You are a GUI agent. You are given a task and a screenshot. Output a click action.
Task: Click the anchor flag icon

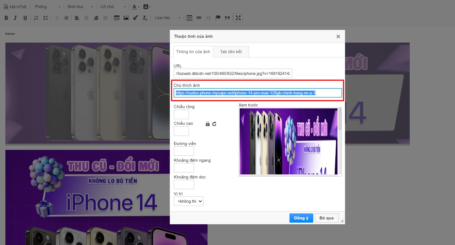[218, 18]
